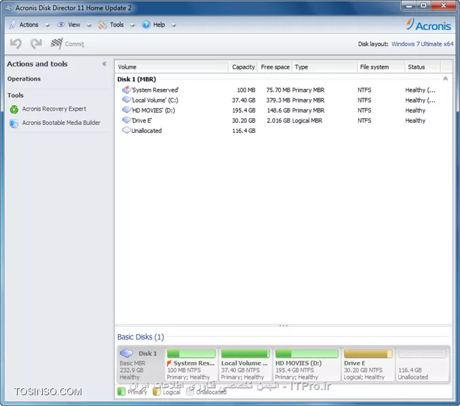Click the Commit button label
This screenshot has width=460, height=406.
point(75,44)
